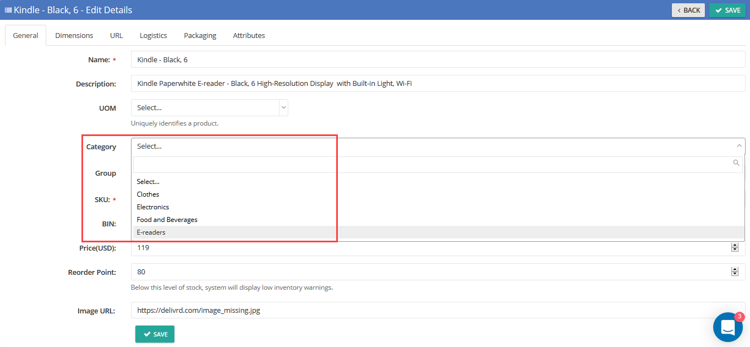Screen dimensions: 750x347
Task: Click the Reorder Point spinner arrows
Action: coord(735,272)
